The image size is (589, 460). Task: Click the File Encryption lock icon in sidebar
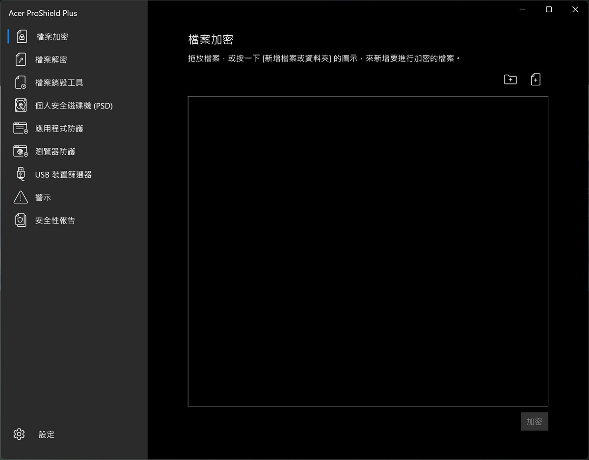click(x=21, y=37)
